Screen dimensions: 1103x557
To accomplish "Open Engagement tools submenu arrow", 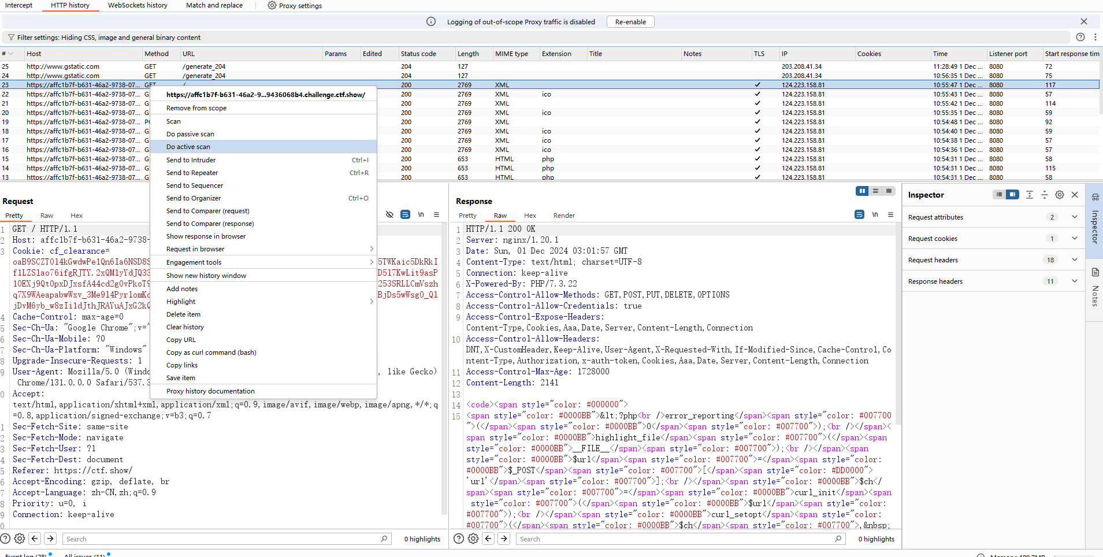I will (372, 262).
